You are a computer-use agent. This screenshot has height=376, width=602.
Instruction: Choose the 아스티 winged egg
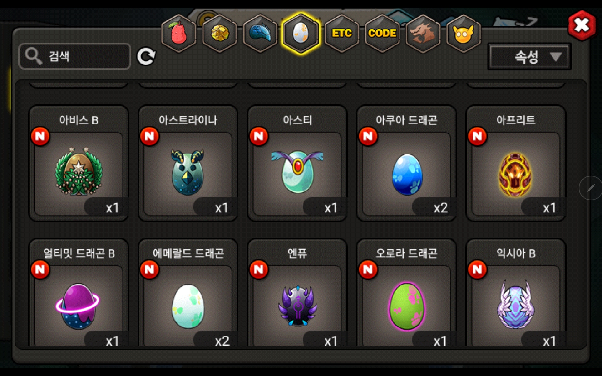[x=297, y=164]
